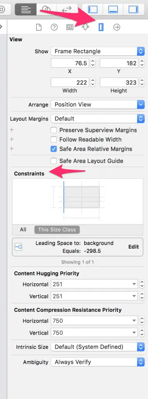Open the Intrinsic Size dropdown
Viewport: 148px width, 399px height.
point(98,346)
